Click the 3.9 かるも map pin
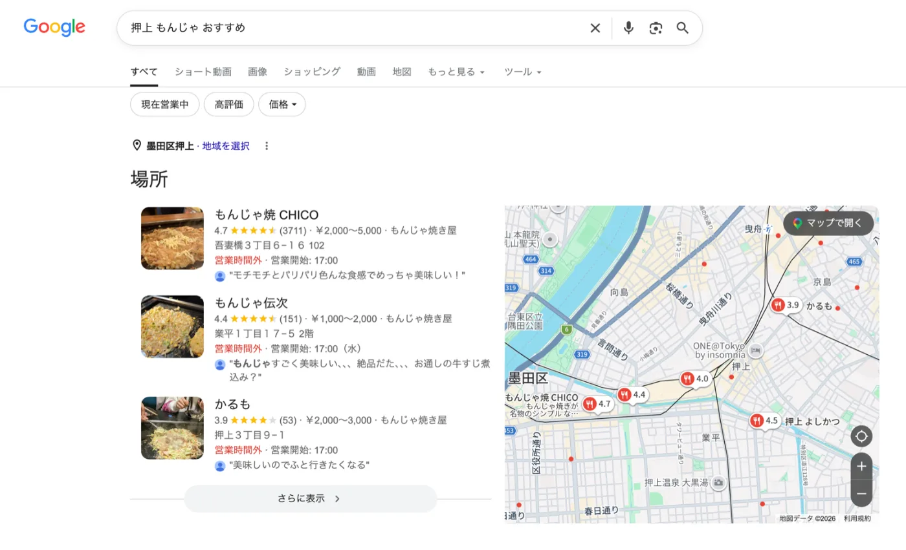This screenshot has height=550, width=906. click(x=786, y=305)
